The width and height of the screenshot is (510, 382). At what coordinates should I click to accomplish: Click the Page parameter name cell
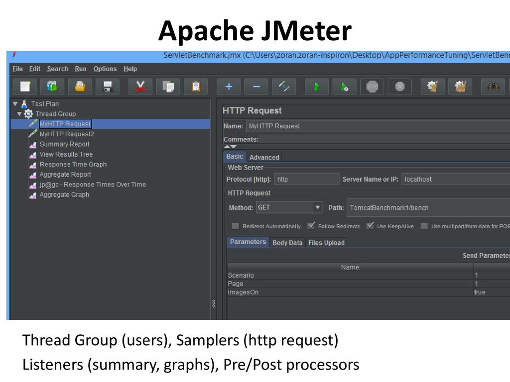click(350, 284)
